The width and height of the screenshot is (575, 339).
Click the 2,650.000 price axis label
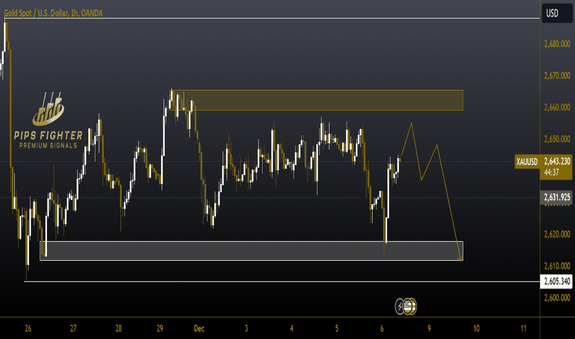point(557,139)
